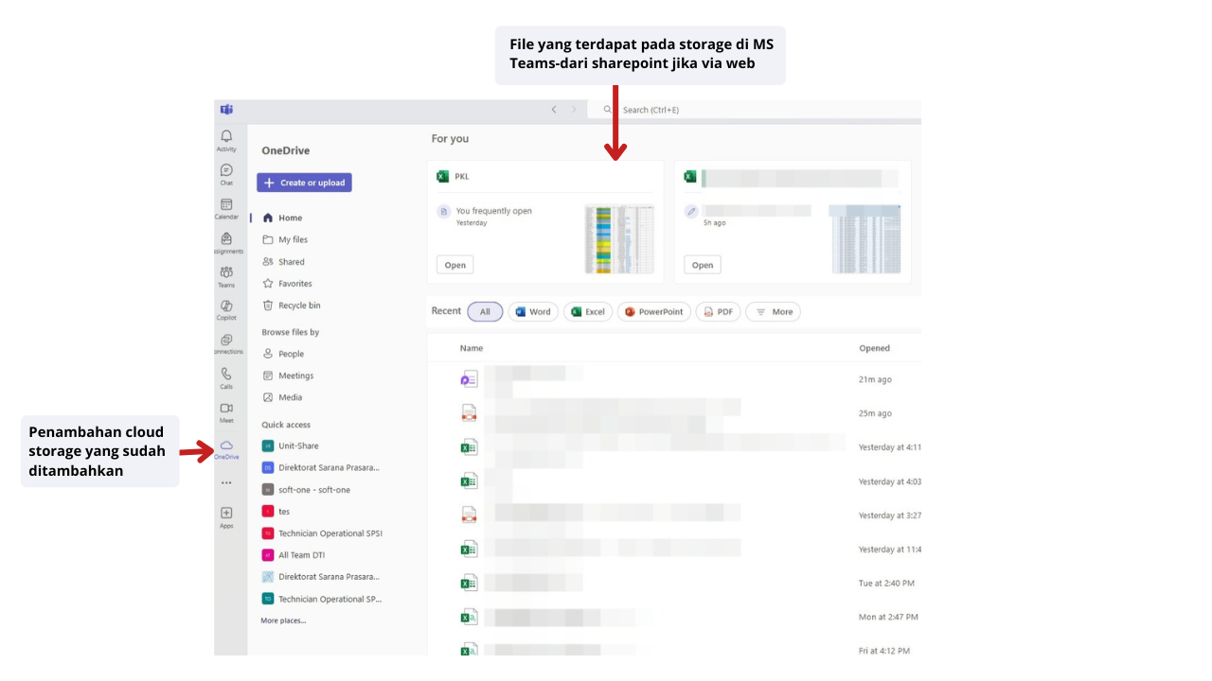Filter recent files by Word
The height and width of the screenshot is (681, 1212).
point(532,312)
